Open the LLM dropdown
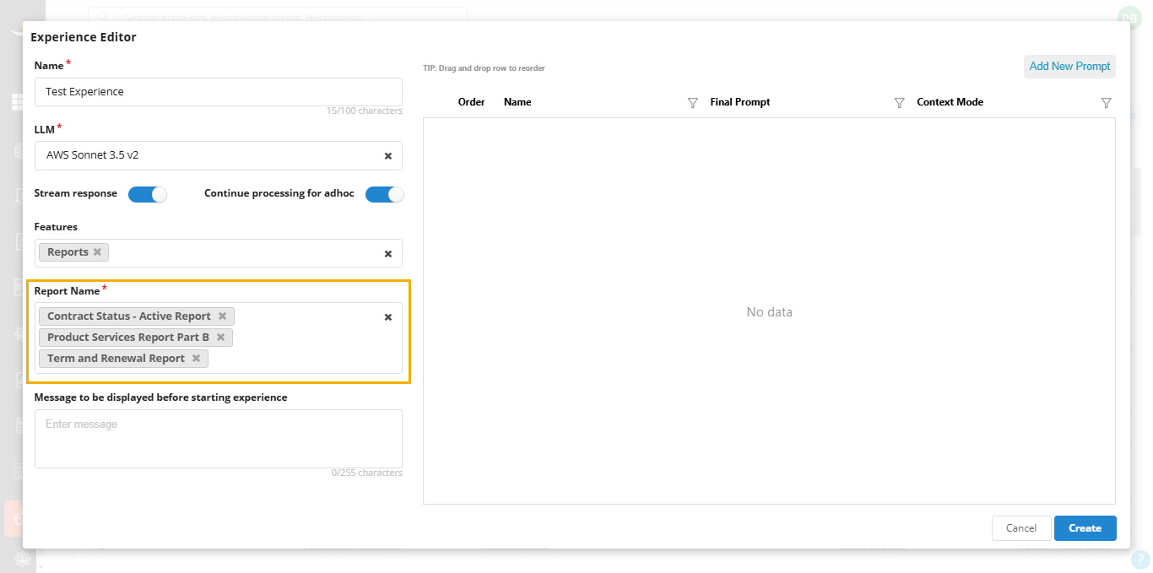This screenshot has width=1153, height=573. click(219, 155)
